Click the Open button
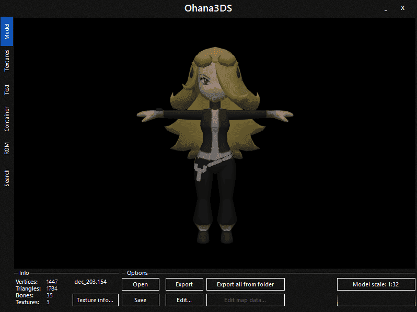This screenshot has height=312, width=417. 141,284
